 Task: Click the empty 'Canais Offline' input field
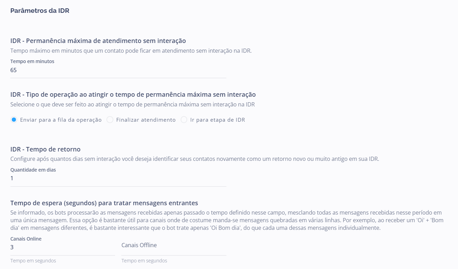pos(173,248)
